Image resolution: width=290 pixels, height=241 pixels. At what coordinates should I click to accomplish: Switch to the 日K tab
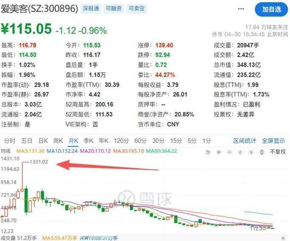[43, 141]
